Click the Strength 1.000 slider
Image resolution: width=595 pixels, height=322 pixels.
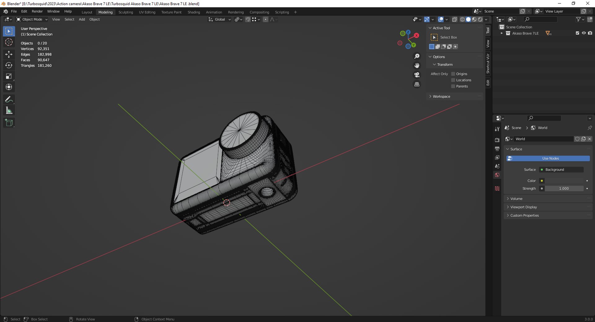pyautogui.click(x=564, y=189)
